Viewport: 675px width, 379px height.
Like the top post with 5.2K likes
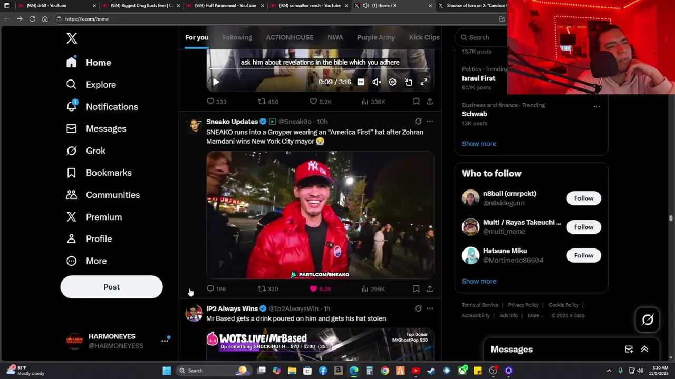[320, 102]
